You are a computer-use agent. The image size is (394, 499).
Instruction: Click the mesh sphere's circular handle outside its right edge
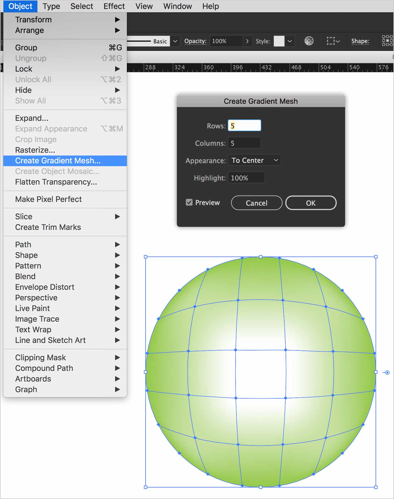387,372
